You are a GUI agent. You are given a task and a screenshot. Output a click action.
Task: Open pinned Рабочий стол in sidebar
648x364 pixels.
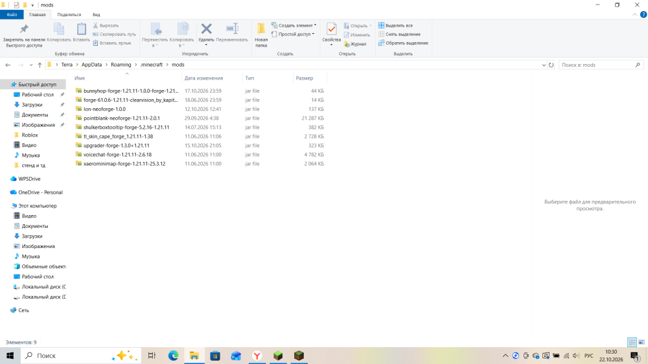tap(37, 95)
